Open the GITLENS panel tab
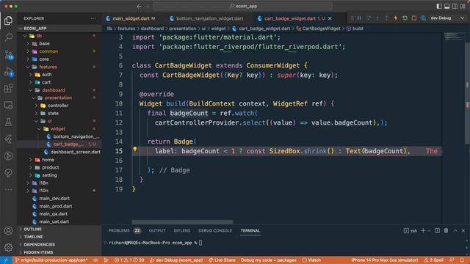The width and height of the screenshot is (470, 264). [181, 230]
